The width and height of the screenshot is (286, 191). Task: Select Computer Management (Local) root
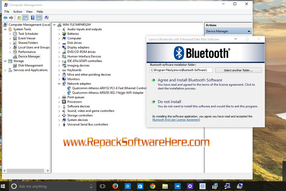(x=29, y=25)
